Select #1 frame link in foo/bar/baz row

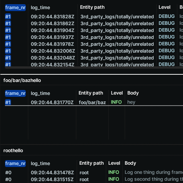pyautogui.click(x=8, y=102)
